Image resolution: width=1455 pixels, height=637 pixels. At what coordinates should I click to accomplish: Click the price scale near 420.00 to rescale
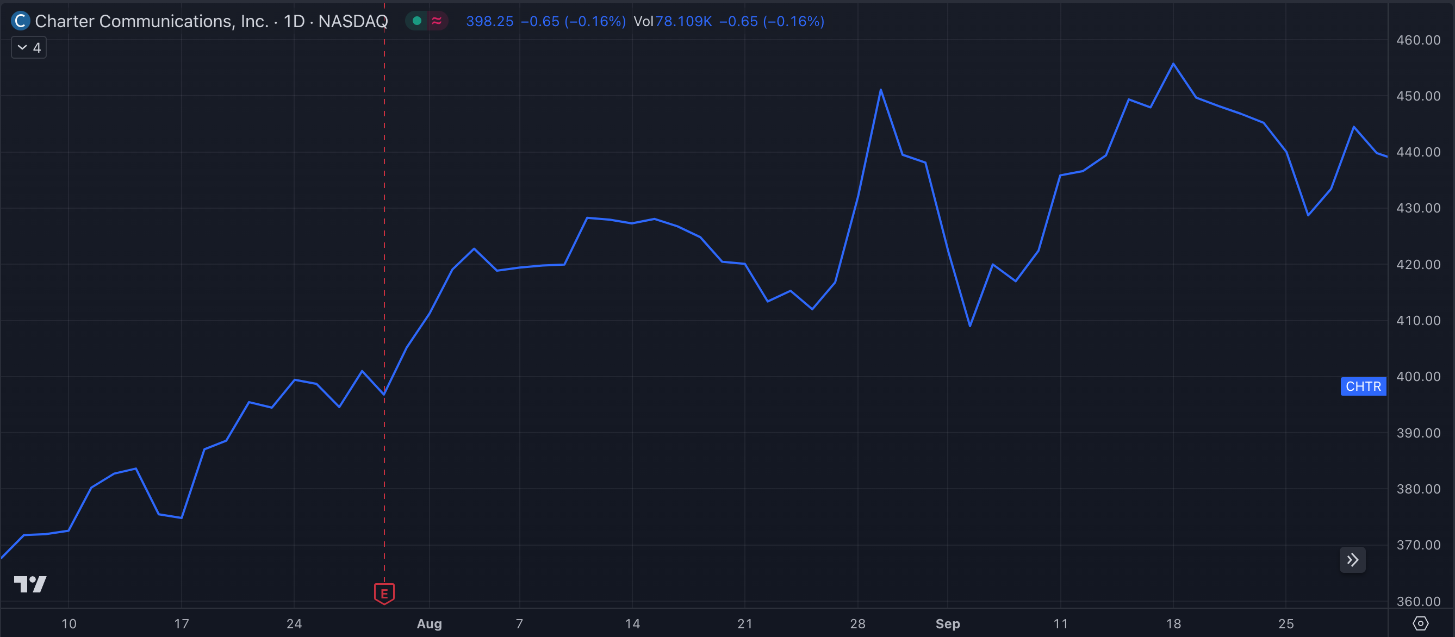(x=1419, y=264)
